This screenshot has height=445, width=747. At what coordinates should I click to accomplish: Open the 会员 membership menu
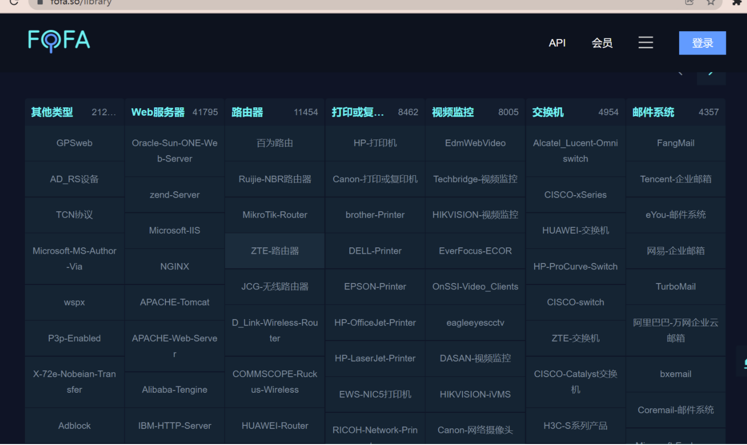tap(602, 43)
